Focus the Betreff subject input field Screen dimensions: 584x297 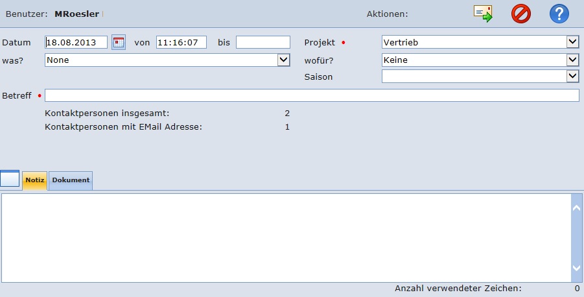[x=311, y=95]
